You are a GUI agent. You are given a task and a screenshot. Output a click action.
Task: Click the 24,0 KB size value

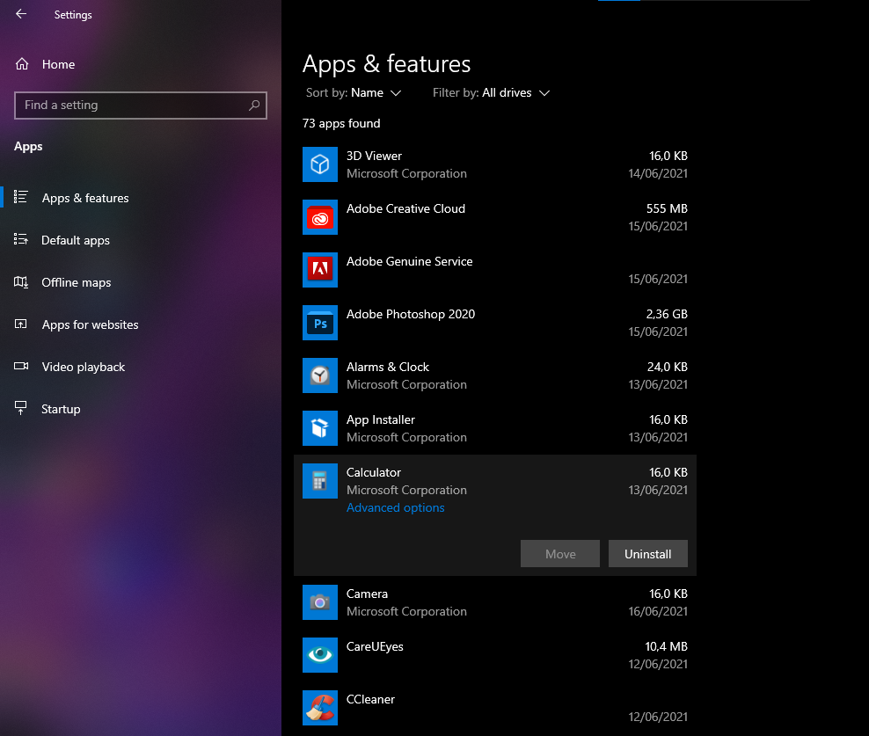coord(668,367)
